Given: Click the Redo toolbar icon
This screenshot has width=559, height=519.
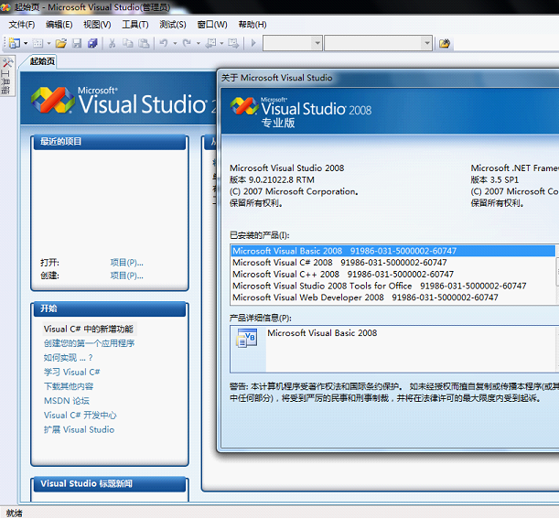Looking at the screenshot, I should pos(187,44).
